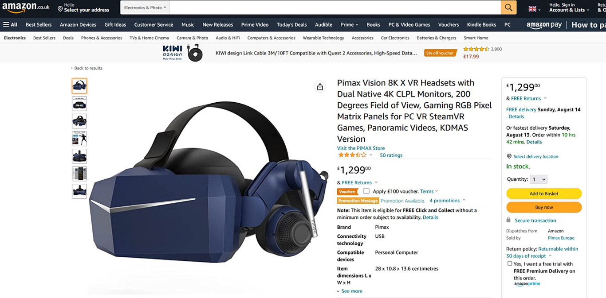
Task: Click the orange search magnifier button
Action: point(508,8)
